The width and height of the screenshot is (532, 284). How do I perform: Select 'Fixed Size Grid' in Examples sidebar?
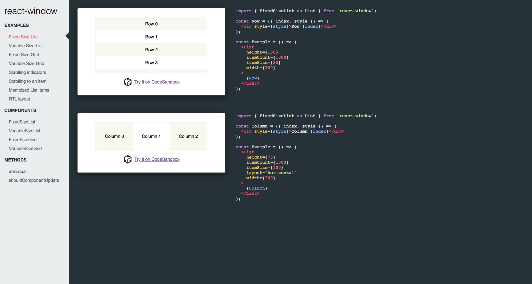pyautogui.click(x=24, y=55)
